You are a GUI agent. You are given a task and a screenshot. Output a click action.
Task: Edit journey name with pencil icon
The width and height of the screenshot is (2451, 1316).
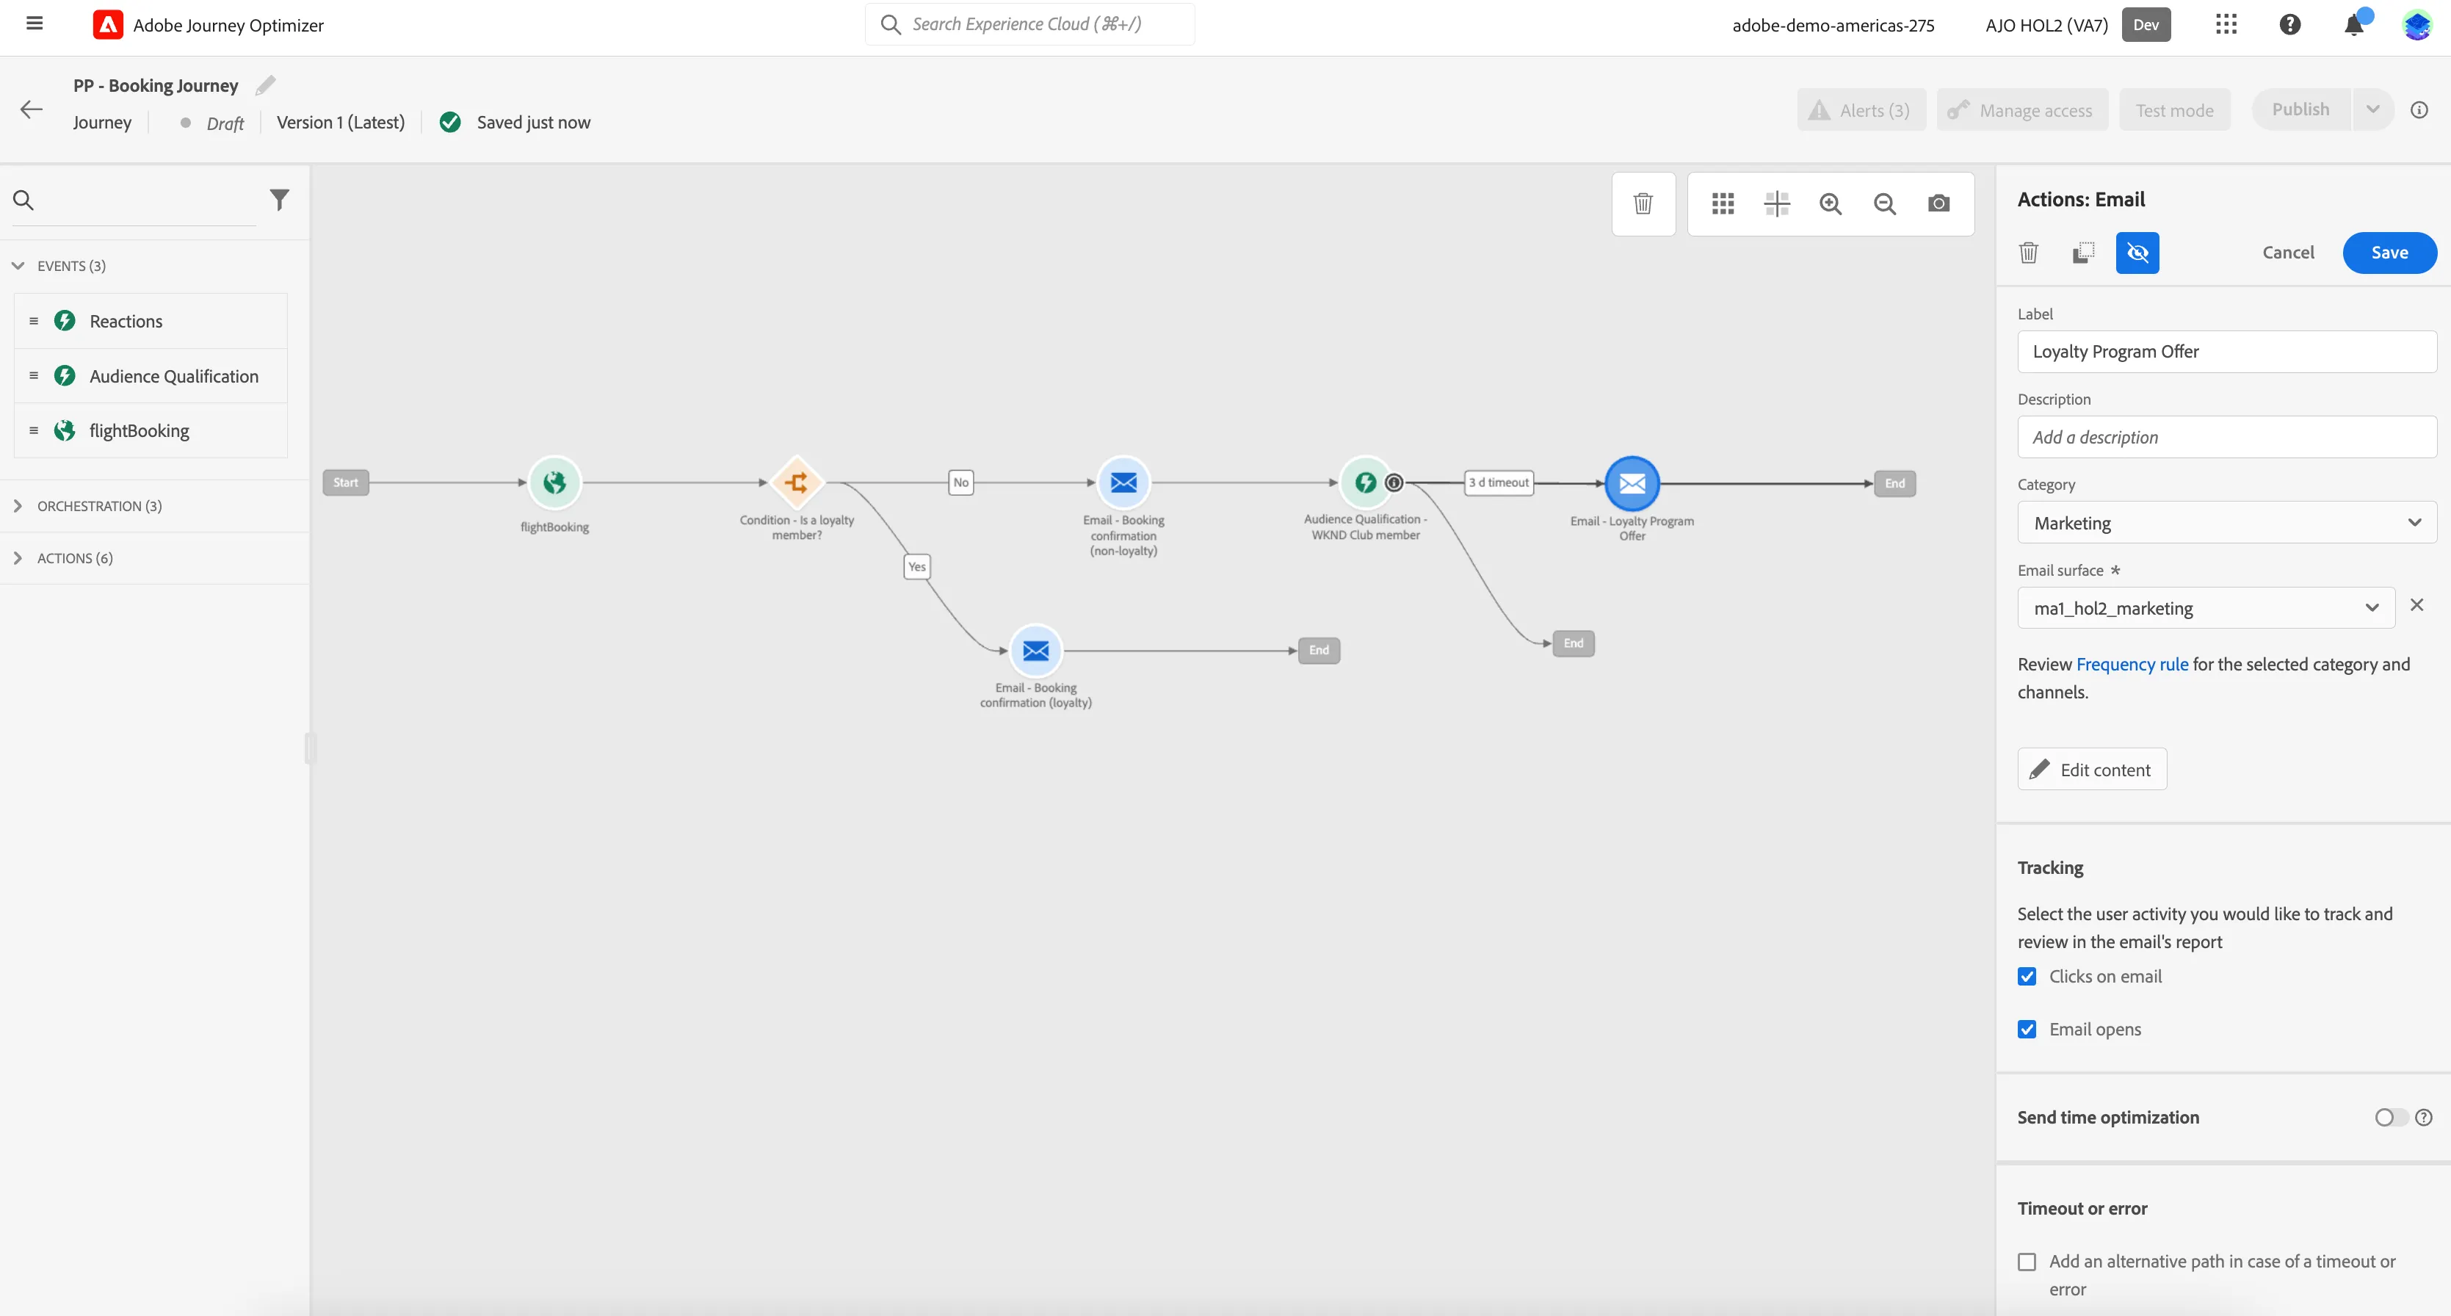(266, 86)
